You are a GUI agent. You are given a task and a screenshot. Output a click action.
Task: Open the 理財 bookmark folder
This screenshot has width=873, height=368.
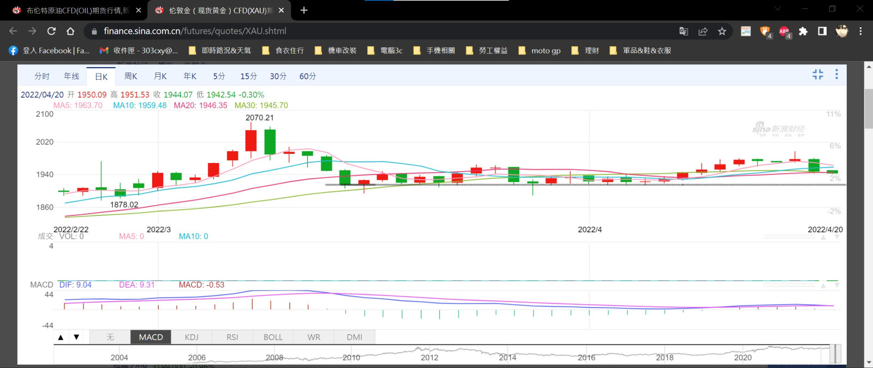click(x=585, y=51)
